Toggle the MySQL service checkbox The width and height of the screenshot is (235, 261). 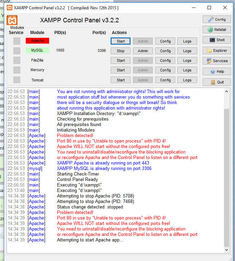(17, 50)
